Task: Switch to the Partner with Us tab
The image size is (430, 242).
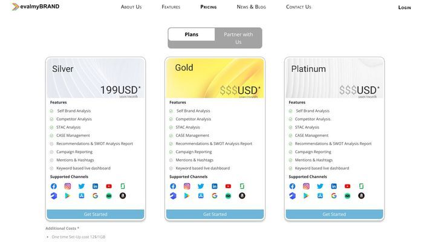Action: point(238,38)
